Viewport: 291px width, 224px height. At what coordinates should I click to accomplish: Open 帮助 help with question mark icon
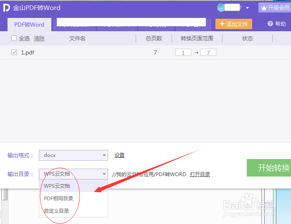[x=276, y=24]
